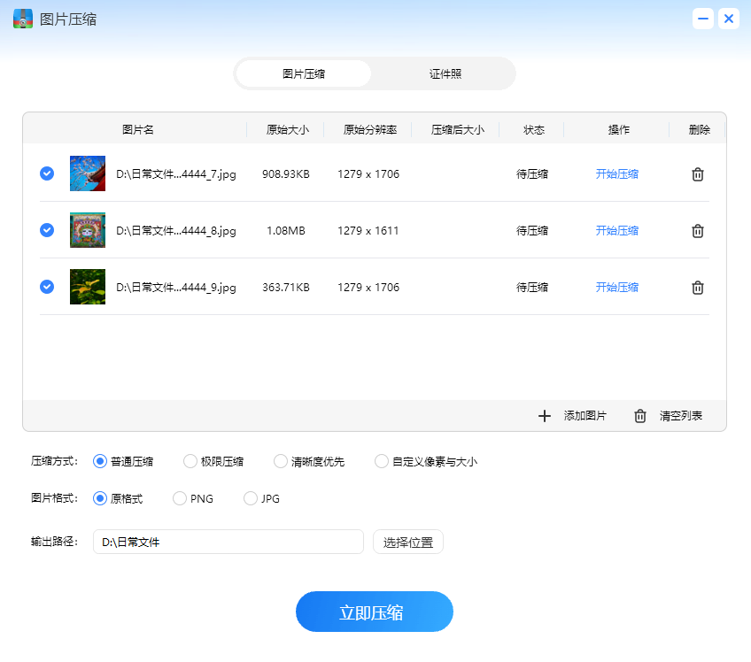
Task: Deselect 4444_9.jpg via its blue checkmark
Action: pyautogui.click(x=46, y=287)
